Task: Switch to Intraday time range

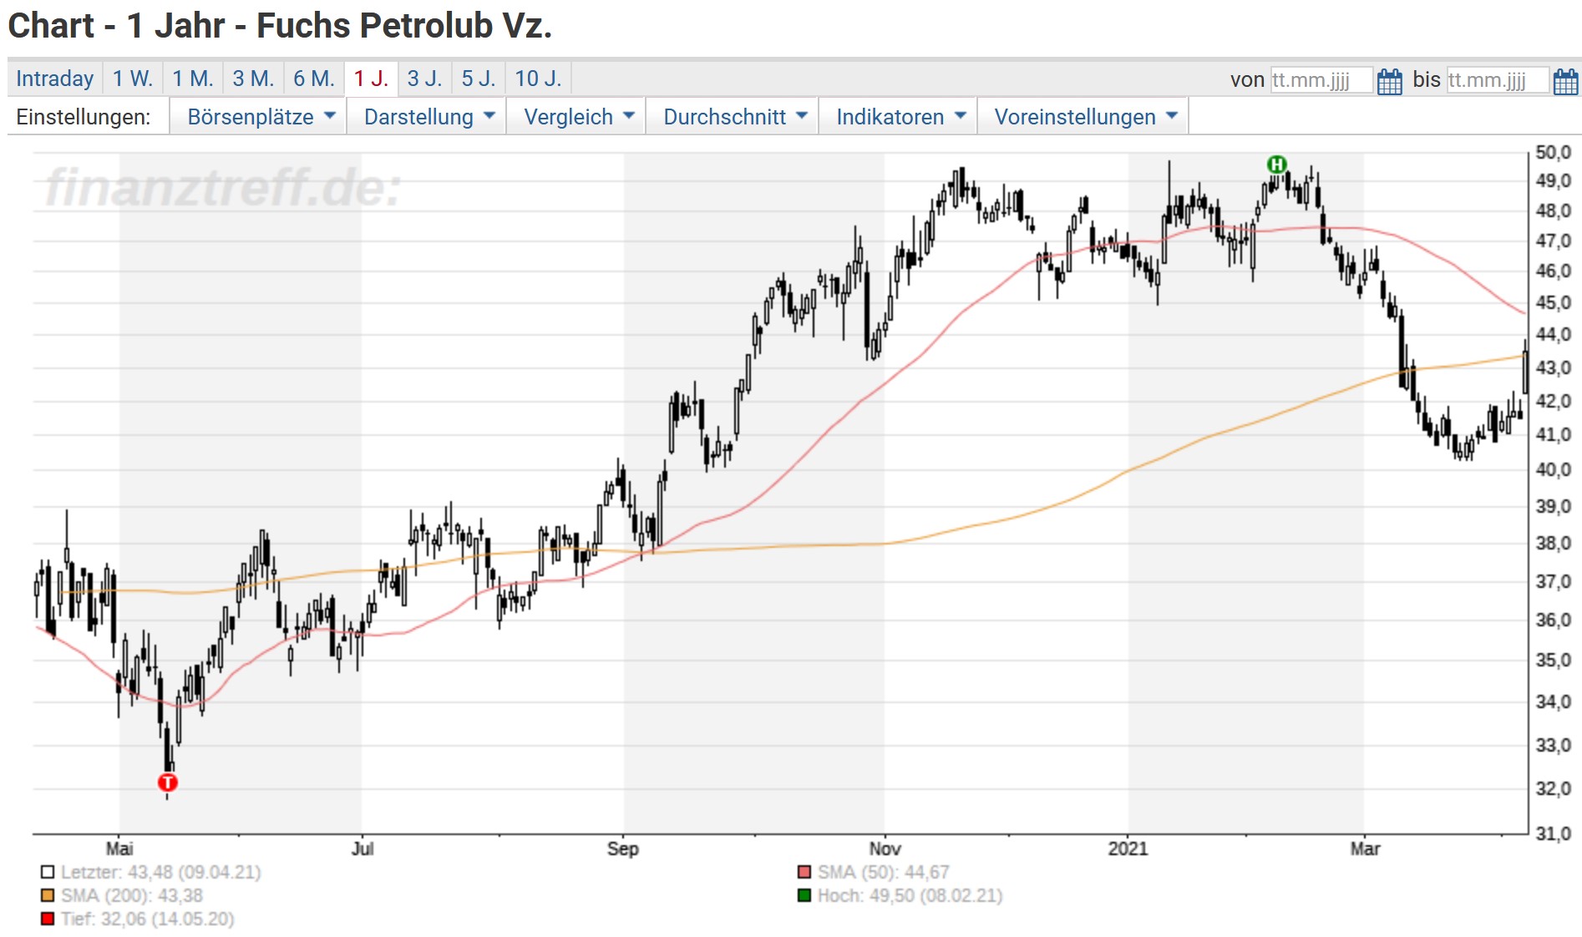Action: click(55, 79)
